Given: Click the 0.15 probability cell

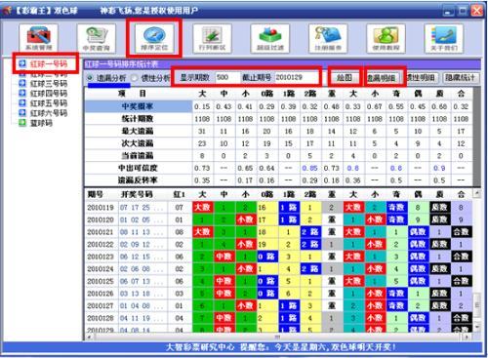Looking at the screenshot, I should tap(202, 106).
